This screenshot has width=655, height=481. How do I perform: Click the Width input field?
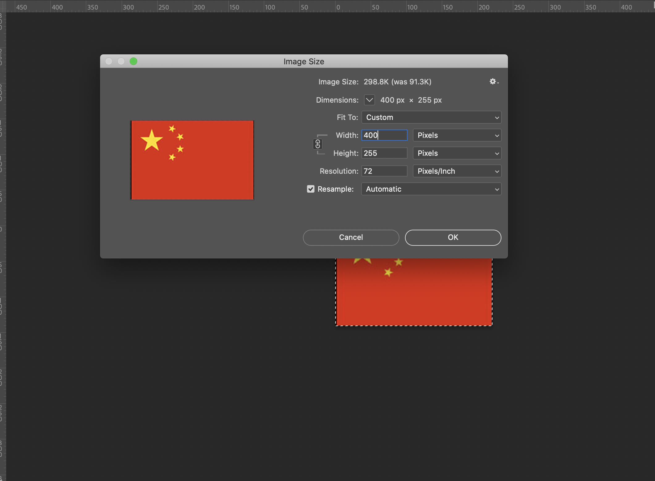(384, 135)
